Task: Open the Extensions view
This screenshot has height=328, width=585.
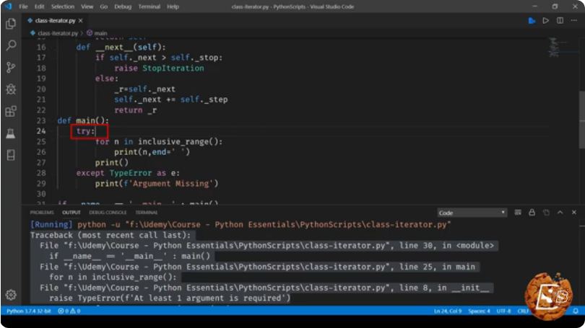Action: (11, 111)
